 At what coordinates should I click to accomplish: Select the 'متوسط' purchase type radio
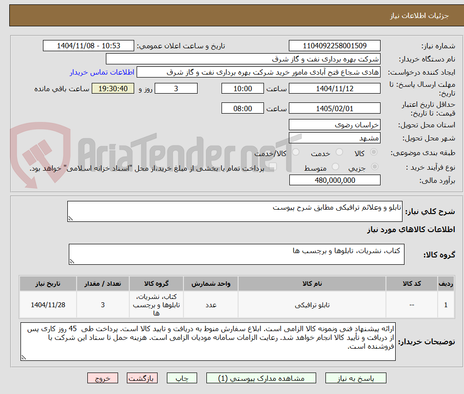click(335, 167)
